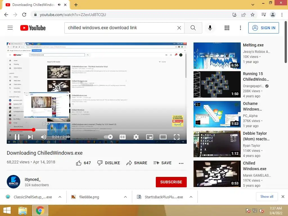Enter full screen mode

tap(177, 137)
